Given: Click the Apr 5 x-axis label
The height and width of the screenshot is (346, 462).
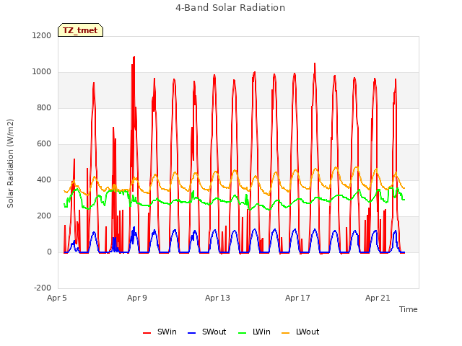Looking at the screenshot, I should click(57, 298).
